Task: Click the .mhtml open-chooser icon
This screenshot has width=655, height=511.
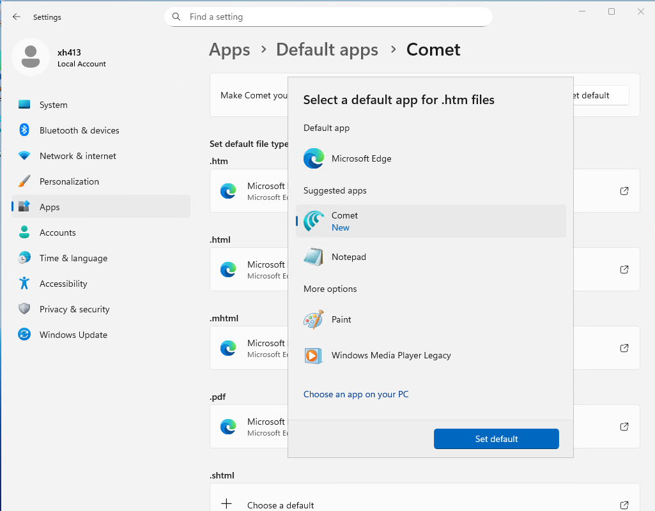Action: click(x=624, y=348)
